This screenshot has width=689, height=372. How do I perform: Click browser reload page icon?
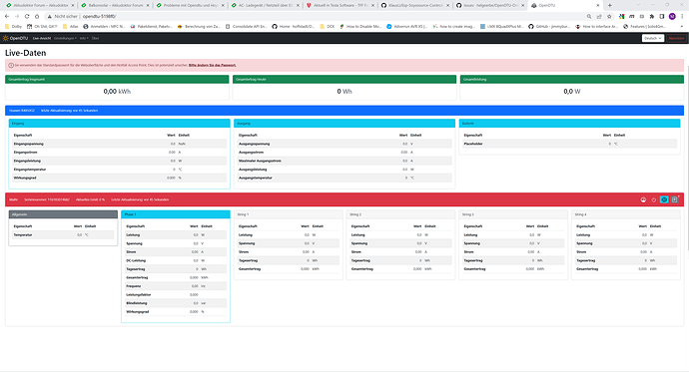click(x=27, y=16)
